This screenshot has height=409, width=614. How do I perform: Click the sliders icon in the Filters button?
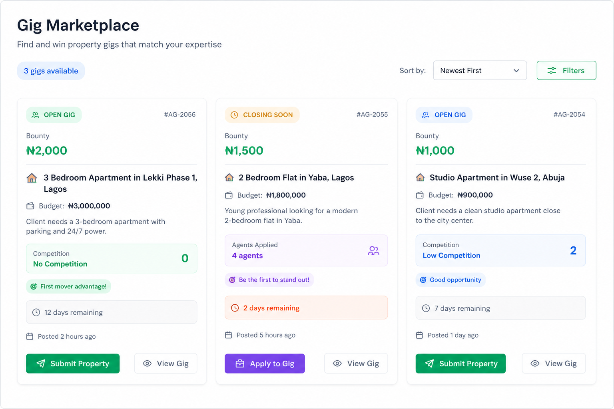pos(552,70)
